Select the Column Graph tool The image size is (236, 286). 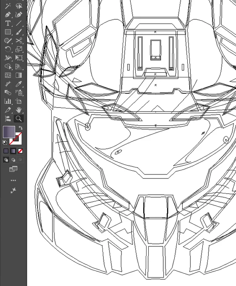[x=8, y=101]
